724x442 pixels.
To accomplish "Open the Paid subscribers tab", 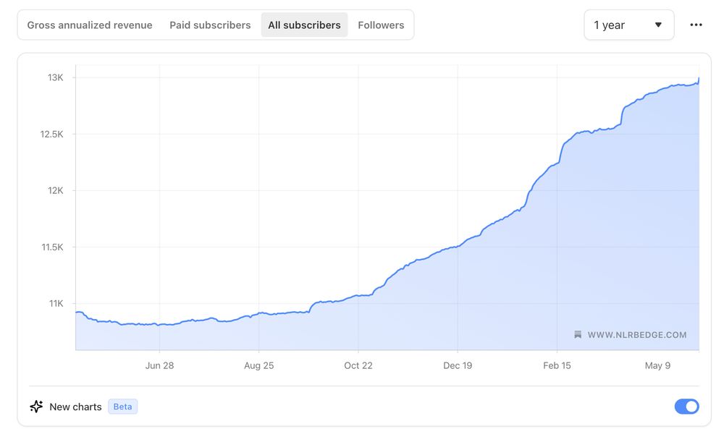I will pyautogui.click(x=210, y=25).
